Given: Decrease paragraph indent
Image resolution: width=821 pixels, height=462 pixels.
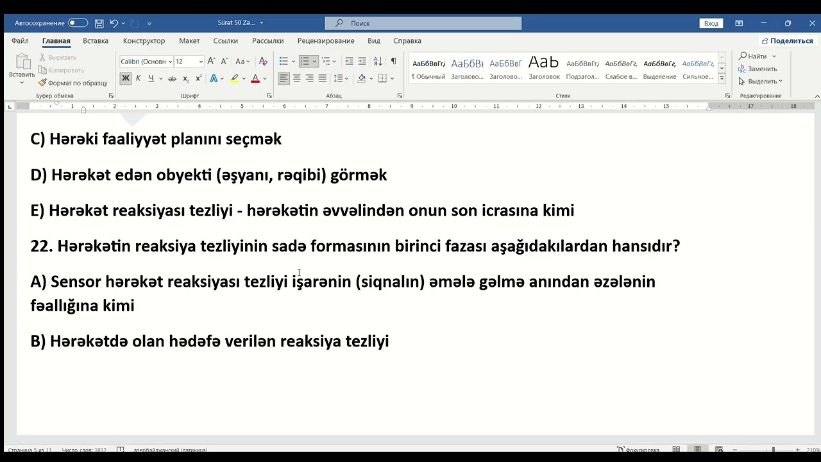Looking at the screenshot, I should [x=349, y=62].
